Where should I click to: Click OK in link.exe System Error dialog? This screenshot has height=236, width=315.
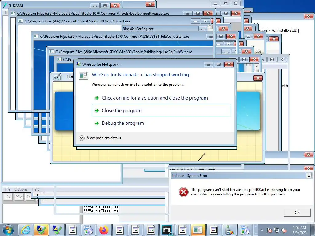coord(297,213)
